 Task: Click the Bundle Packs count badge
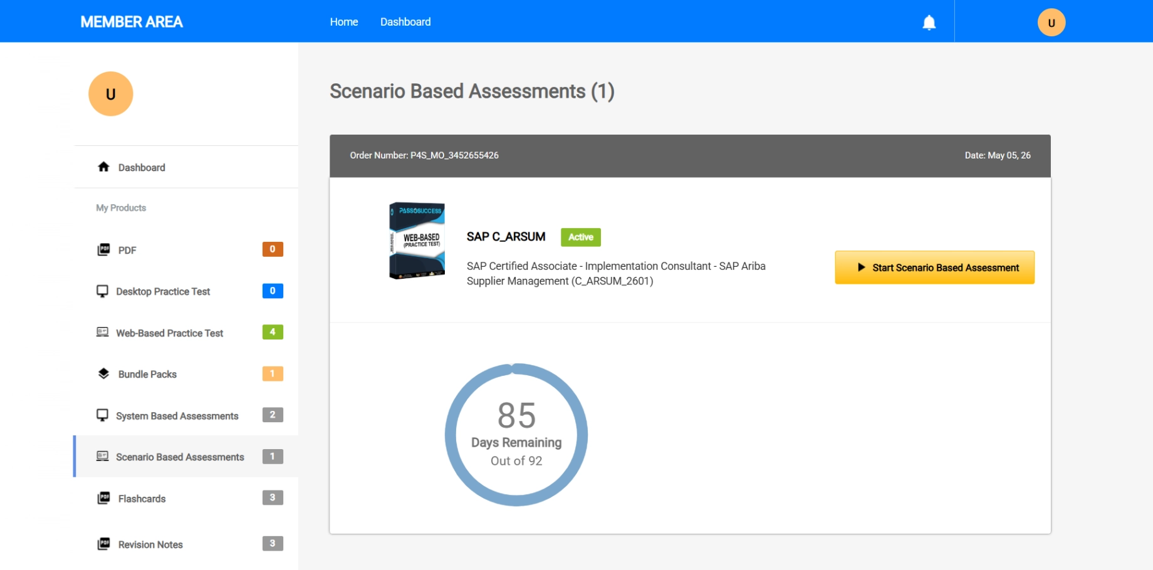click(x=273, y=373)
